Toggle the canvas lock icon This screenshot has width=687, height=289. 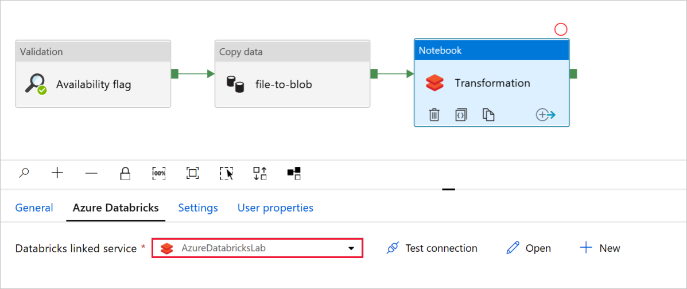coord(125,173)
